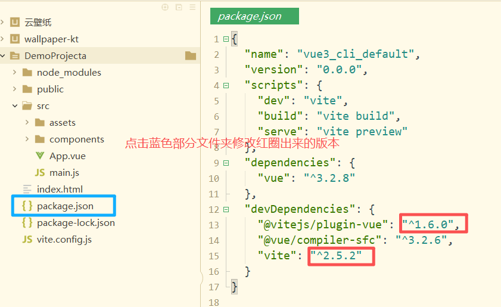501x307 pixels.
Task: Expand the components folder arrow
Action: click(27, 139)
